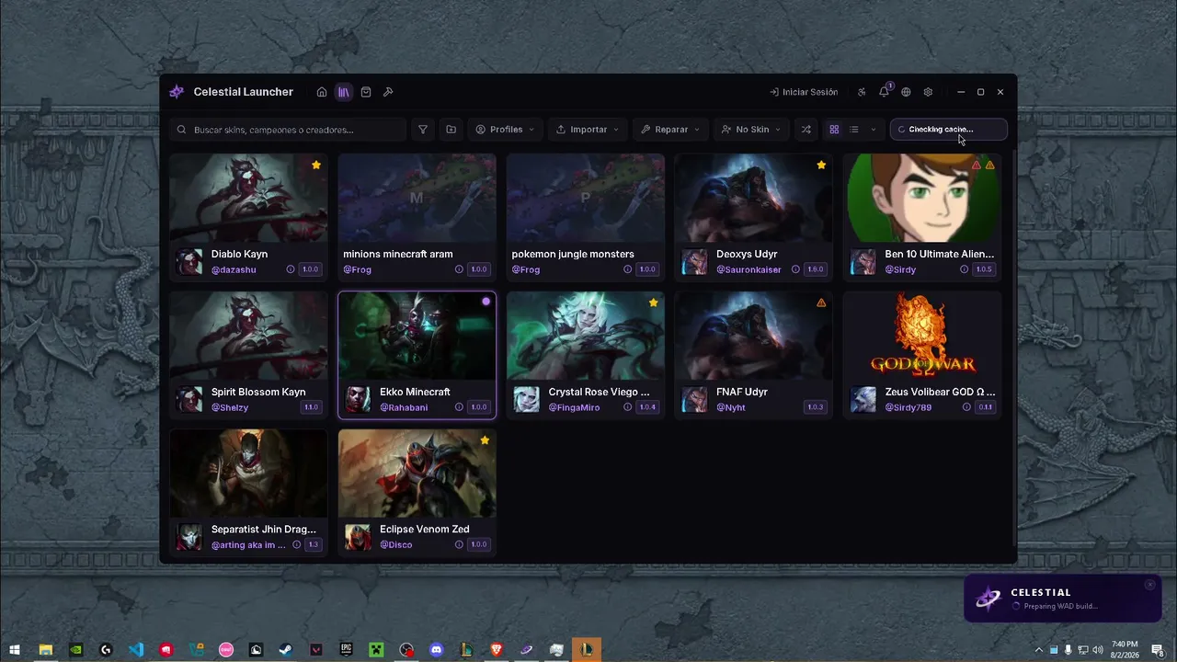
Task: Open author link @dazashu
Action: point(234,270)
